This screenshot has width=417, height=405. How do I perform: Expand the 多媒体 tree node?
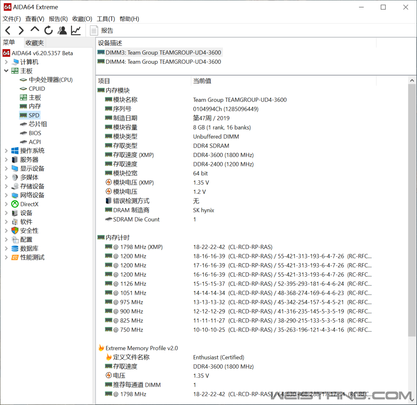[x=6, y=177]
